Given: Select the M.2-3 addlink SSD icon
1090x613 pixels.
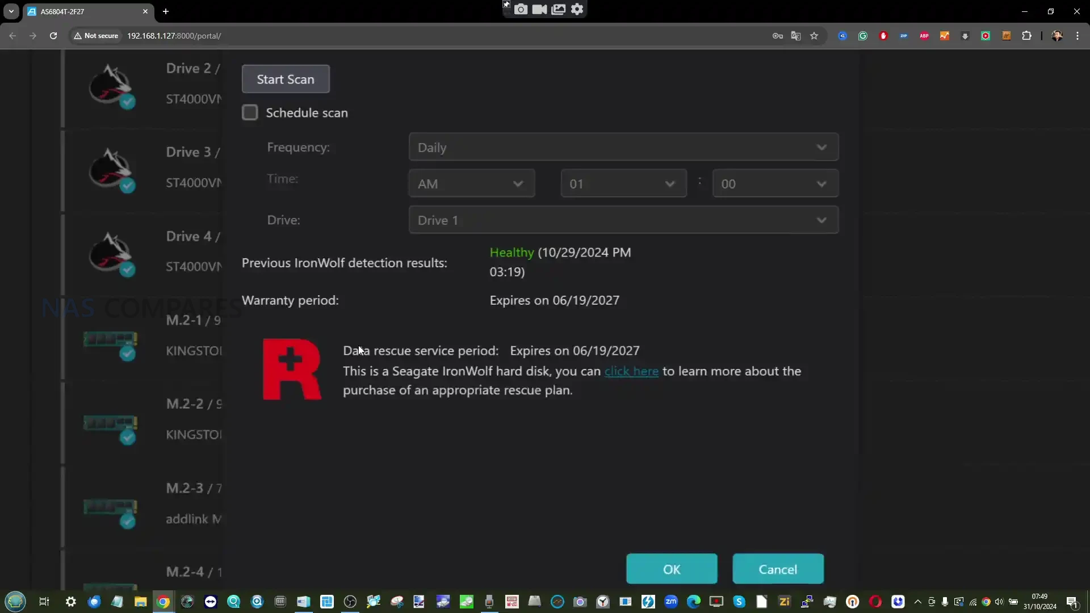Looking at the screenshot, I should point(110,508).
